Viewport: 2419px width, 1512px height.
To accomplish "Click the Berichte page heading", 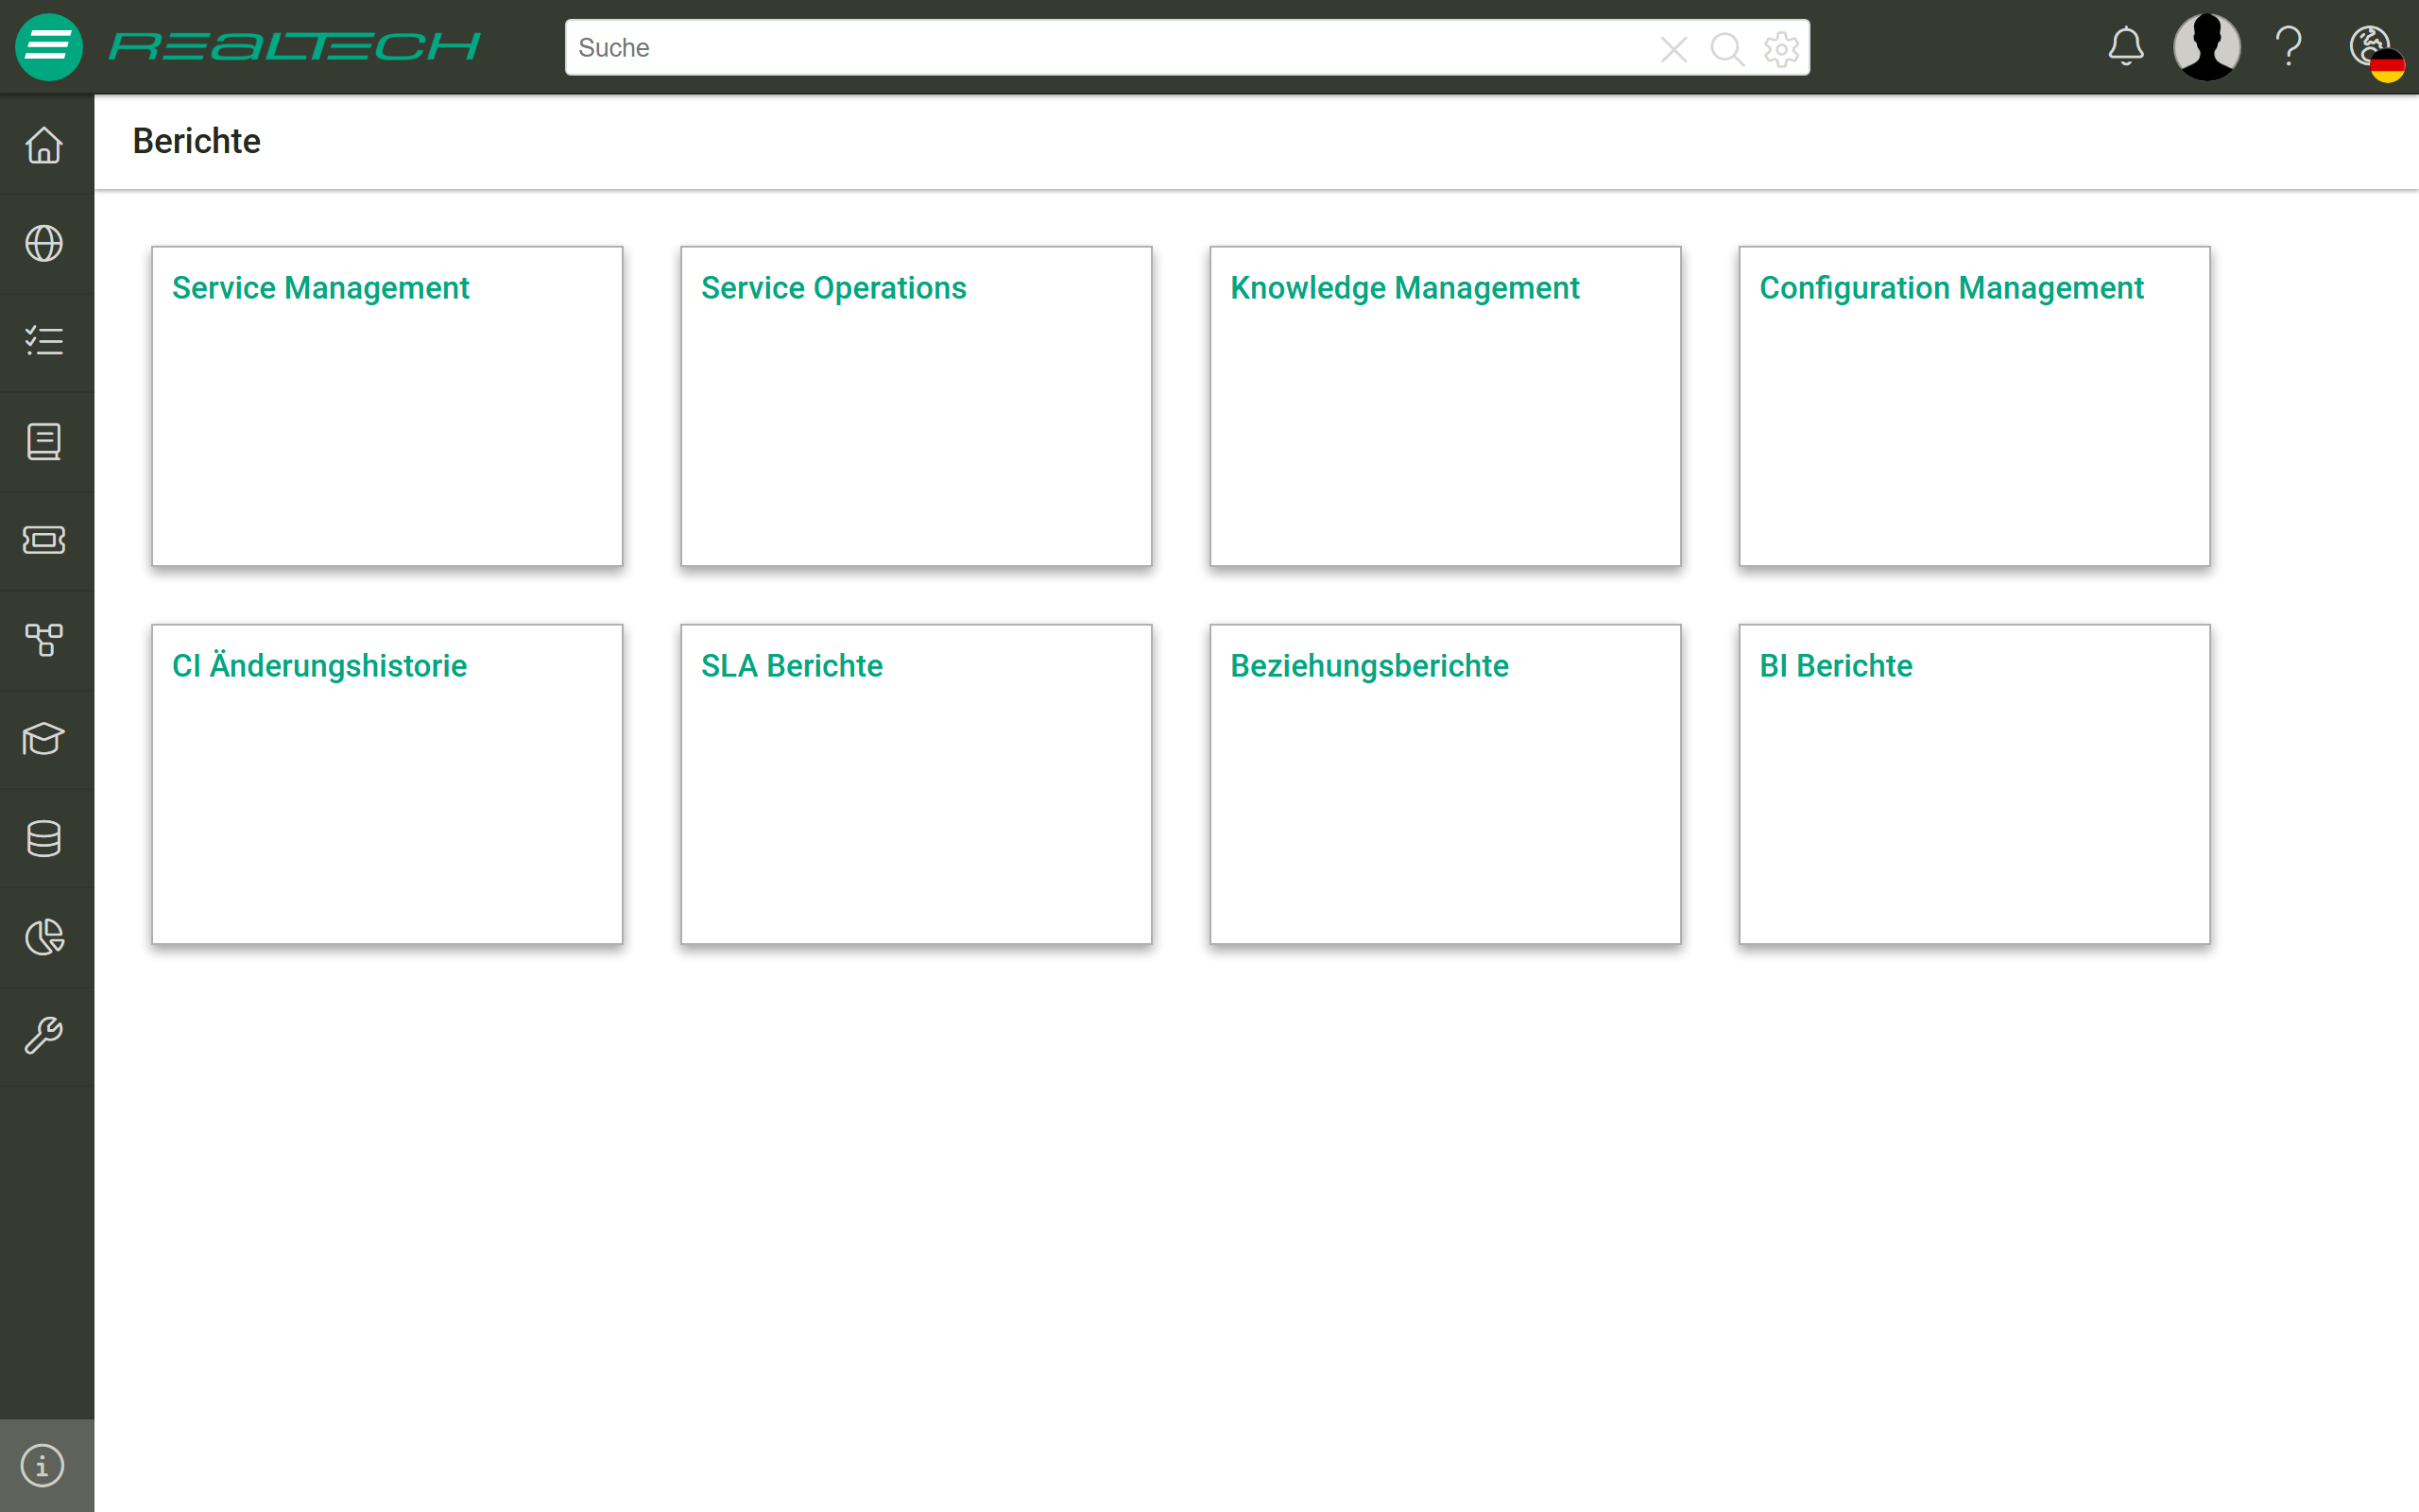I will (x=197, y=141).
